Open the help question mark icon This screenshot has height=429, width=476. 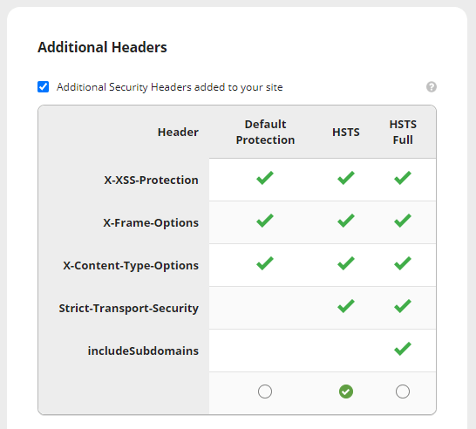click(x=432, y=87)
